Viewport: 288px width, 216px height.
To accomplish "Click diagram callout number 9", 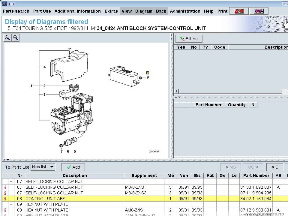I will pos(148,77).
